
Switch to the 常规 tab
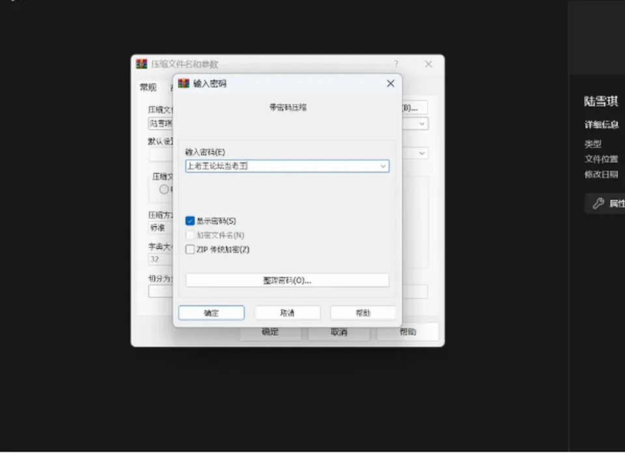[x=148, y=87]
